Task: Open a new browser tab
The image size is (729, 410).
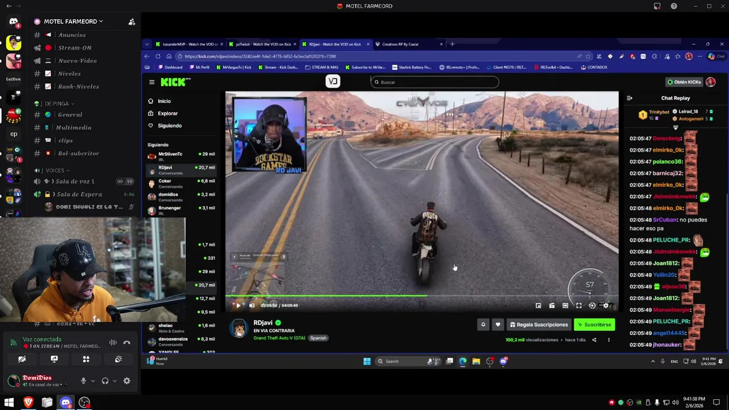Action: coord(452,44)
